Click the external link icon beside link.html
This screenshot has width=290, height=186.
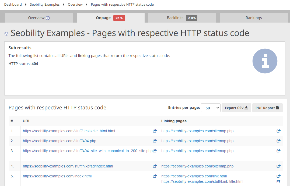click(278, 176)
